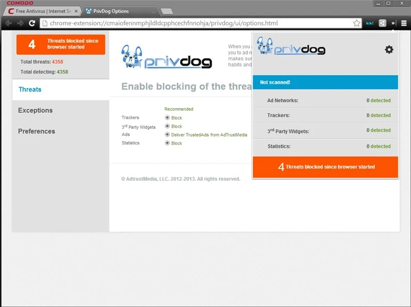Click the PrivDog extension toolbar icon
Screen dimensions: 411x307
[x=370, y=23]
